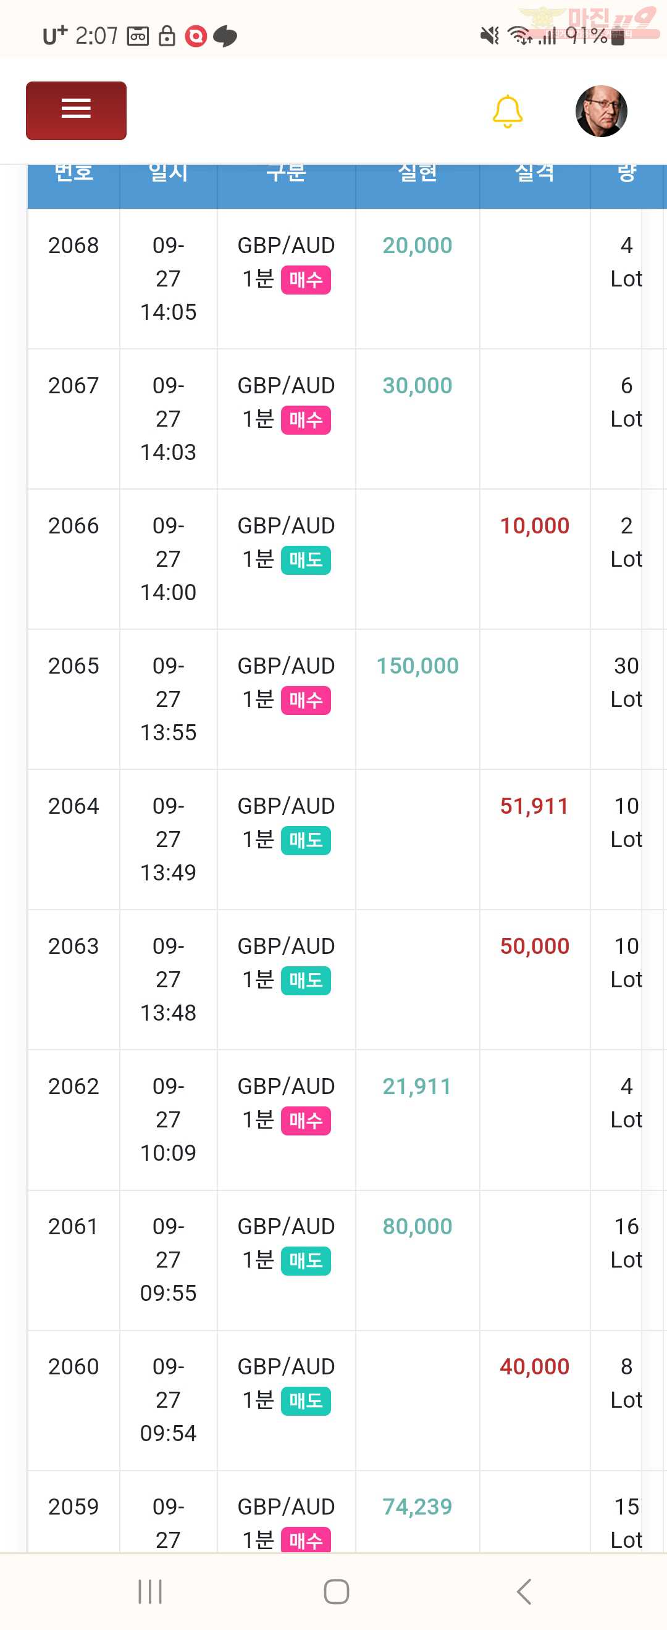This screenshot has width=667, height=1630.
Task: Click the 51,911 loss amount
Action: (535, 806)
